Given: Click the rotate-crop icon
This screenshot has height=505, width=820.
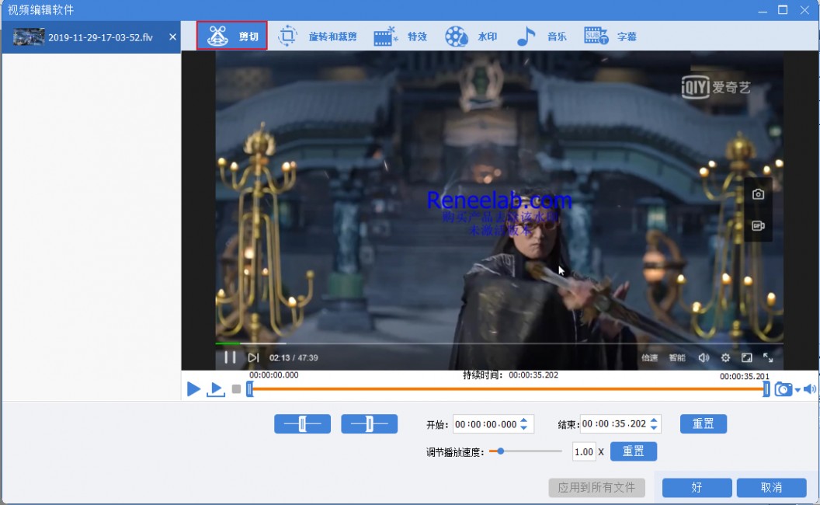Looking at the screenshot, I should click(x=287, y=36).
